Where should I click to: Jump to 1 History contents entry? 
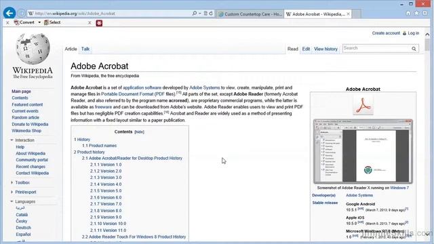click(82, 140)
